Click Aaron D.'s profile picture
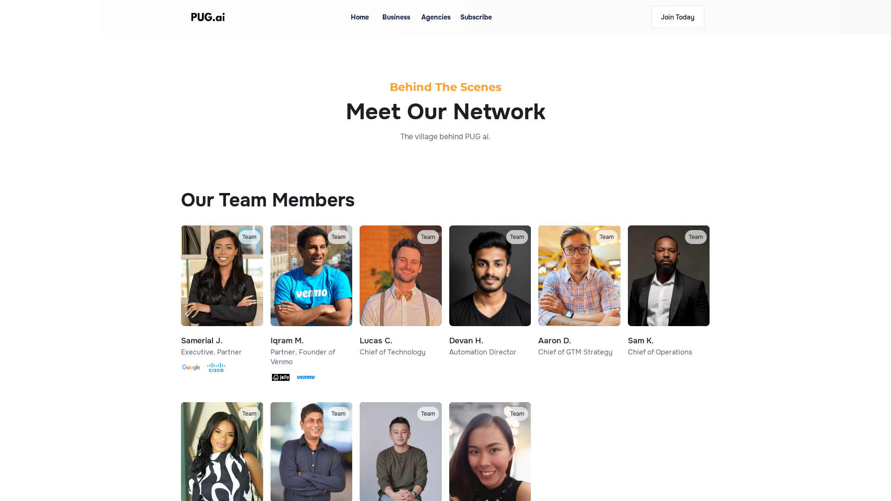Viewport: 891px width, 501px height. tap(579, 283)
